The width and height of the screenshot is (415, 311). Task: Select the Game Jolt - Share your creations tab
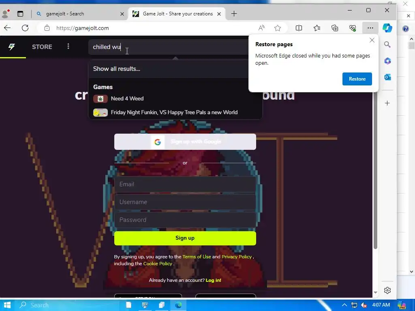(x=178, y=14)
